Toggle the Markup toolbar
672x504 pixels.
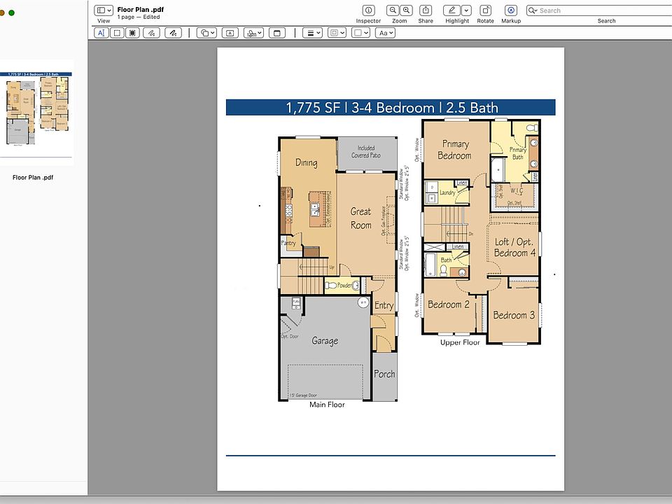coord(510,10)
